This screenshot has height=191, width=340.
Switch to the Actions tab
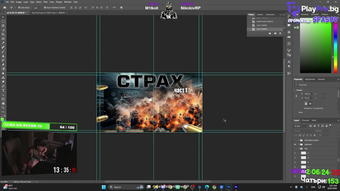point(260,15)
